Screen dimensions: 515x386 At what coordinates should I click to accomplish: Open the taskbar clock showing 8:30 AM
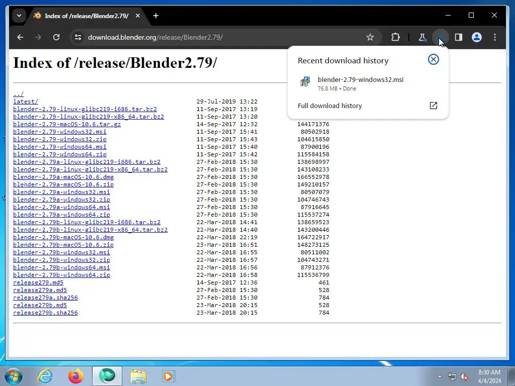point(489,376)
